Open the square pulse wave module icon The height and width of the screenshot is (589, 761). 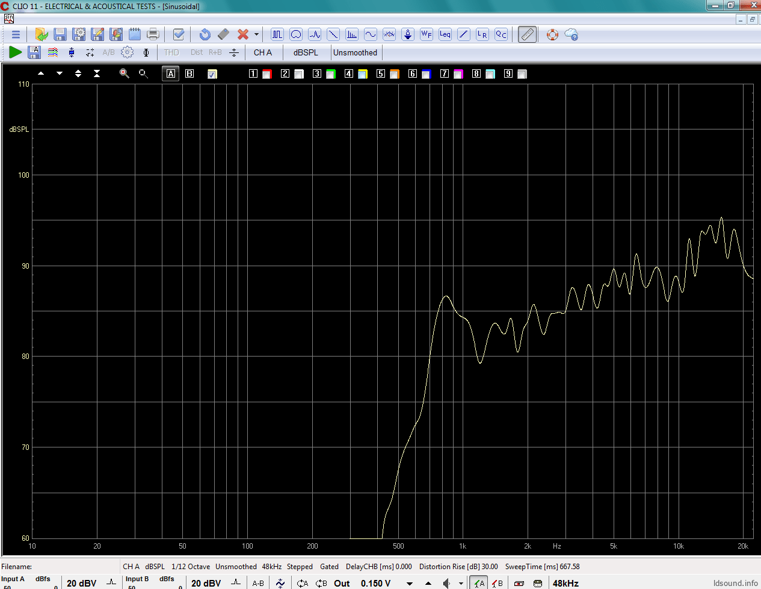click(x=277, y=34)
